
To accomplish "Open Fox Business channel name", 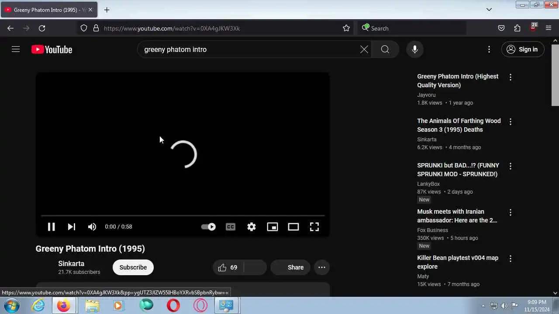I will 432,230.
